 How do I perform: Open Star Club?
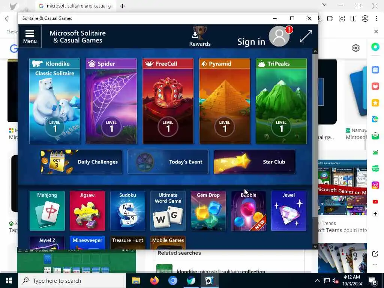[255, 162]
